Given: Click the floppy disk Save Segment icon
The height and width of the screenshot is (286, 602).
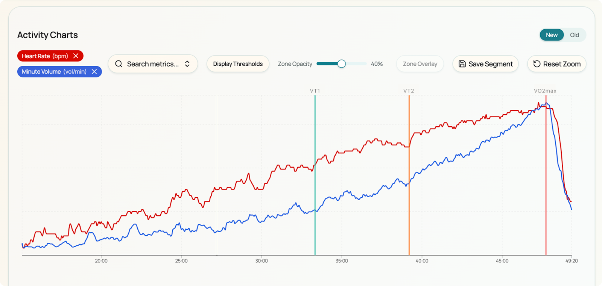Looking at the screenshot, I should pos(462,64).
